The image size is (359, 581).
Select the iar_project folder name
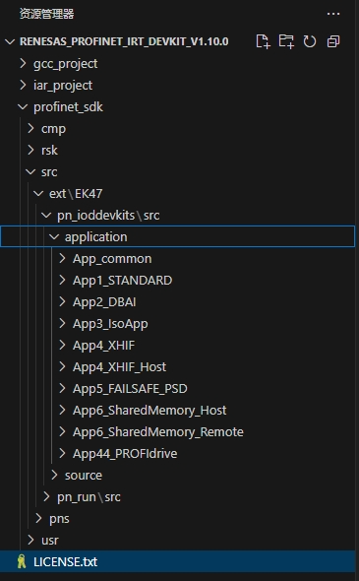[63, 86]
